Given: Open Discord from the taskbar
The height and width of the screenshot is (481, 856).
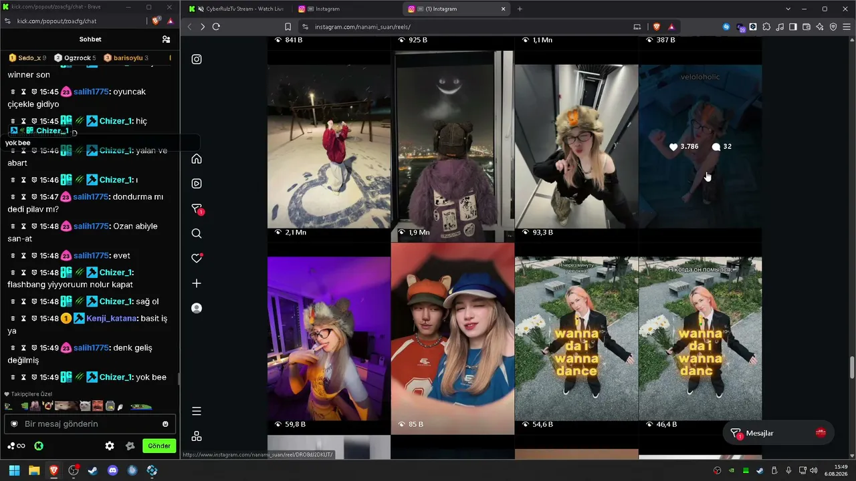Looking at the screenshot, I should tap(113, 470).
